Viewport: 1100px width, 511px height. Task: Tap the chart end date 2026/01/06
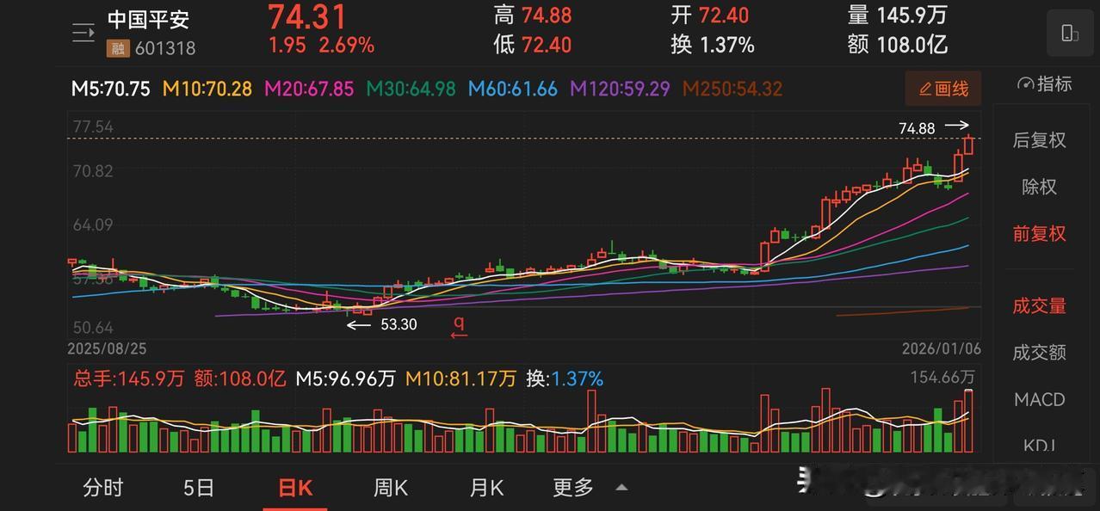point(941,349)
